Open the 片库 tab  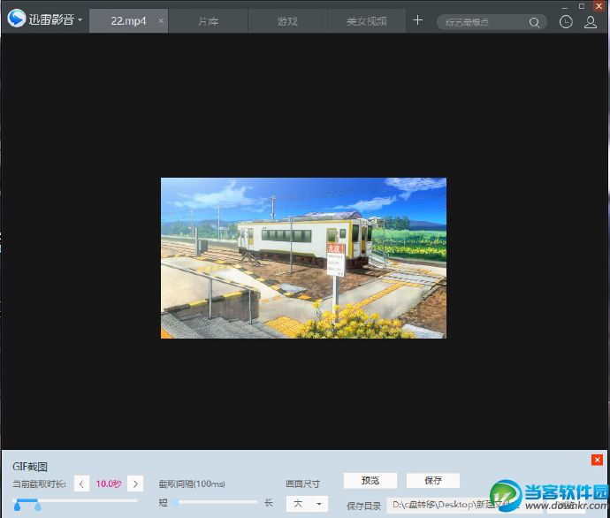208,21
